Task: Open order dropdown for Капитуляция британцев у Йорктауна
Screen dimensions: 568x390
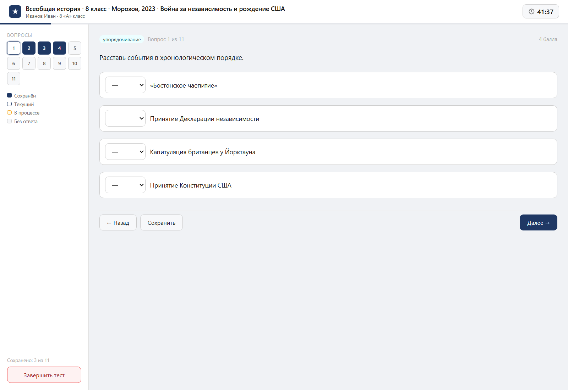Action: (125, 152)
